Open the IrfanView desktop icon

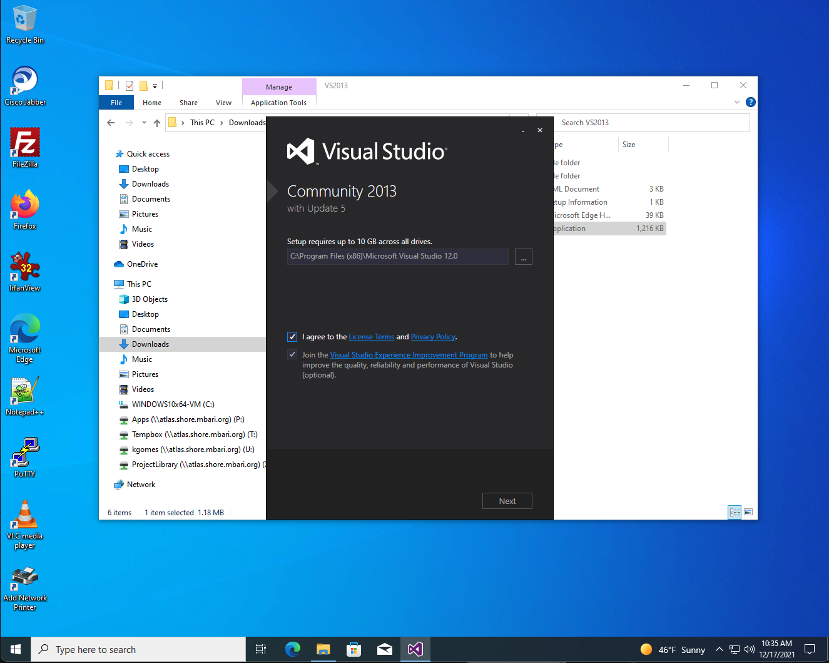pos(25,272)
